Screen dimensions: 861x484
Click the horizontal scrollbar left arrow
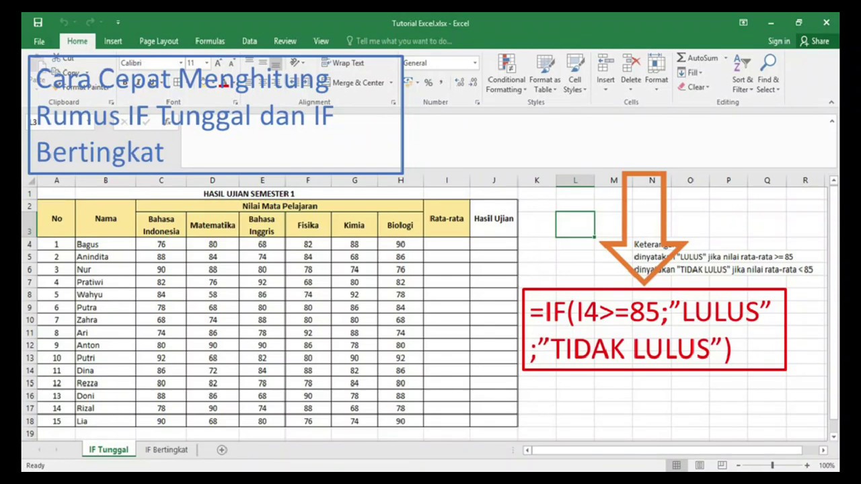[527, 450]
